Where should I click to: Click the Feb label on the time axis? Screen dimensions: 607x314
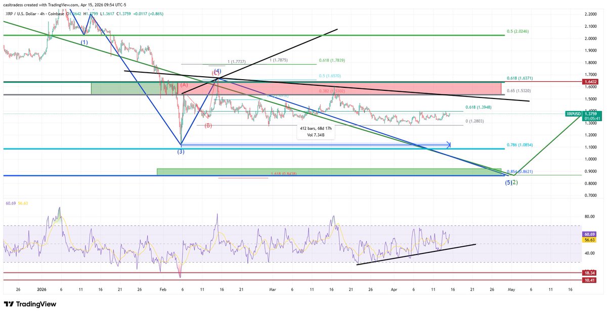tap(162, 290)
